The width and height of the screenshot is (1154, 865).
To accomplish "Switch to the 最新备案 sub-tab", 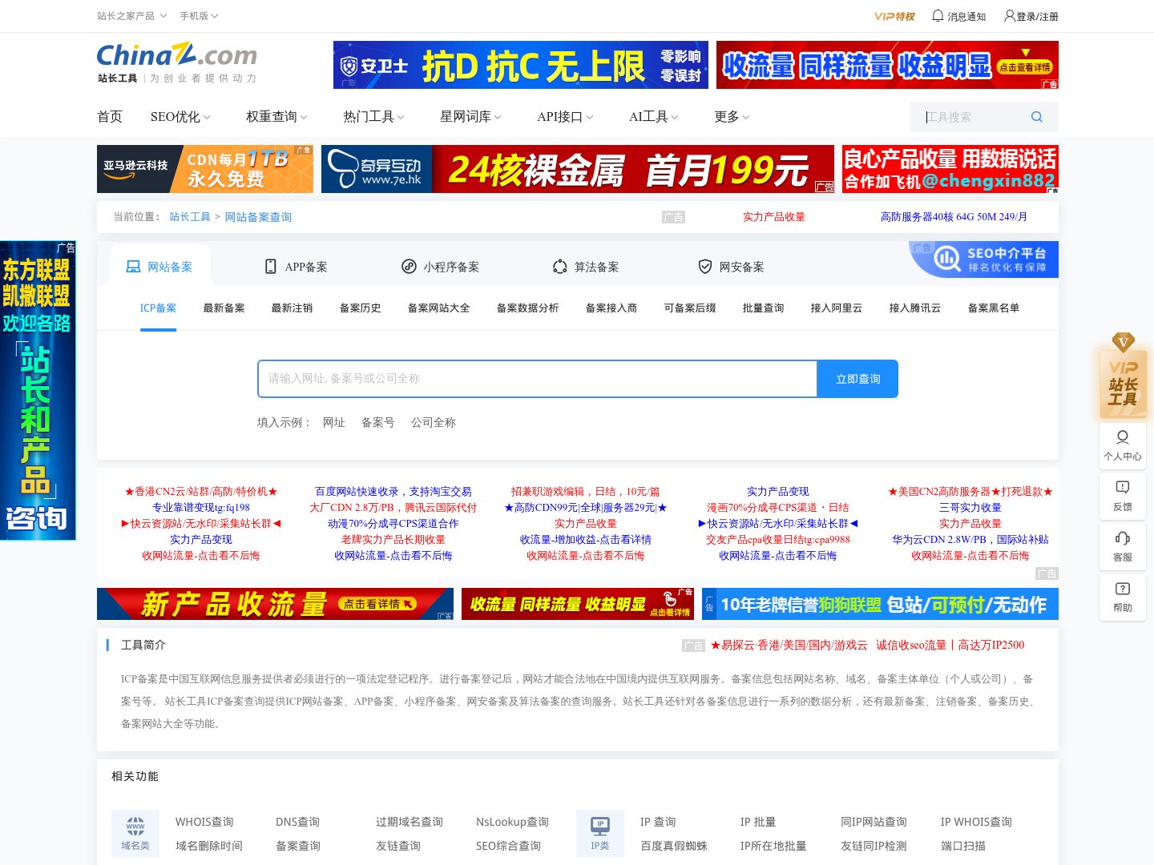I will click(x=224, y=308).
